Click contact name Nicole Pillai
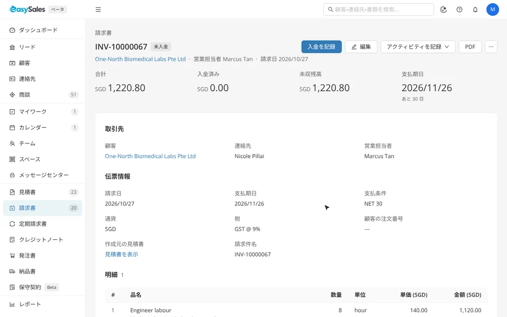 (x=249, y=156)
